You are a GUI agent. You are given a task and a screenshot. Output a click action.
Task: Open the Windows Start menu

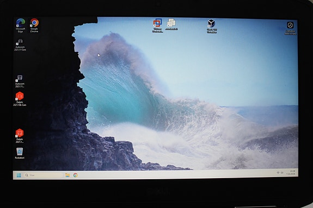point(19,175)
